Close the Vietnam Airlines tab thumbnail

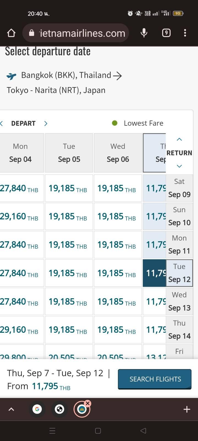pyautogui.click(x=88, y=403)
